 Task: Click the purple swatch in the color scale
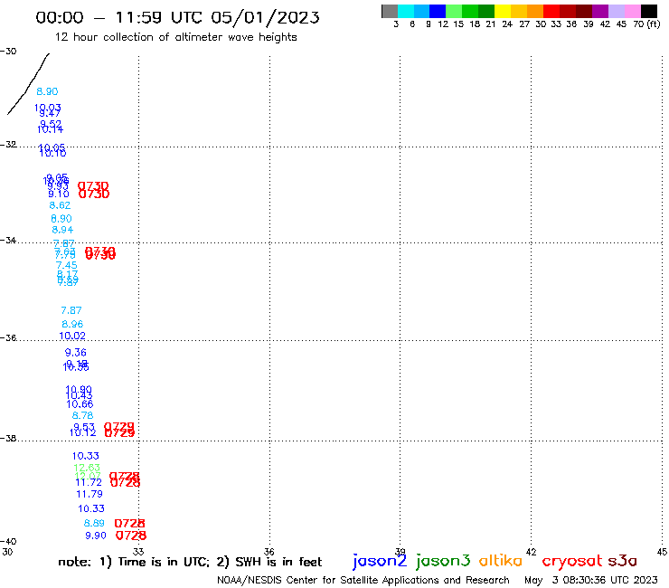pyautogui.click(x=599, y=11)
